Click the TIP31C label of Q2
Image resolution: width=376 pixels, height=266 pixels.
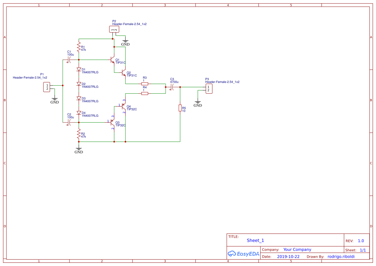pyautogui.click(x=132, y=75)
